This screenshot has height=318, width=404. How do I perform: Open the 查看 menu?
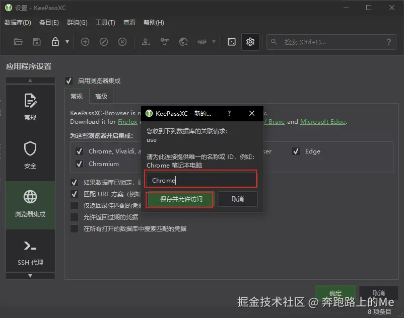pyautogui.click(x=129, y=23)
